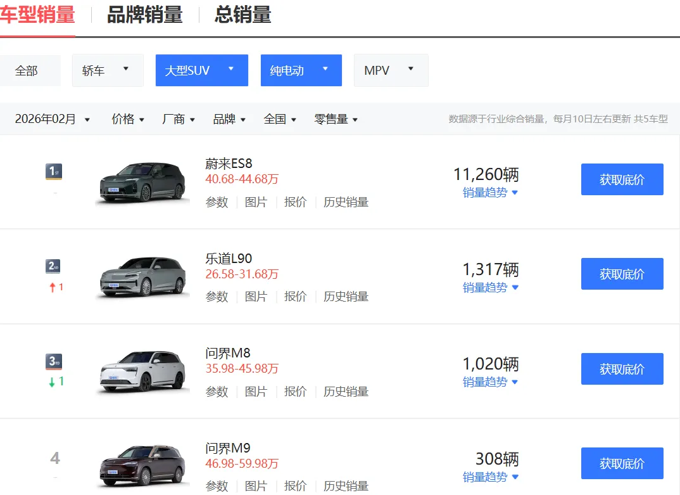
Task: Open the 蔚来ES8 car thumbnail
Action: pos(142,183)
